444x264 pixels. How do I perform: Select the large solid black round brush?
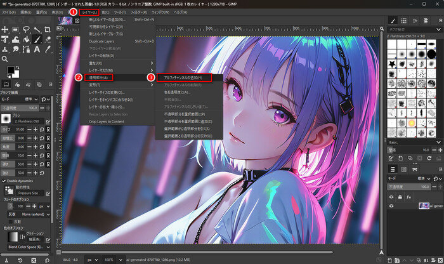click(x=431, y=54)
